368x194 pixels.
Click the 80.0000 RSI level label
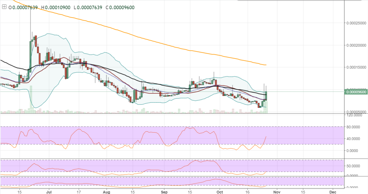click(x=354, y=127)
